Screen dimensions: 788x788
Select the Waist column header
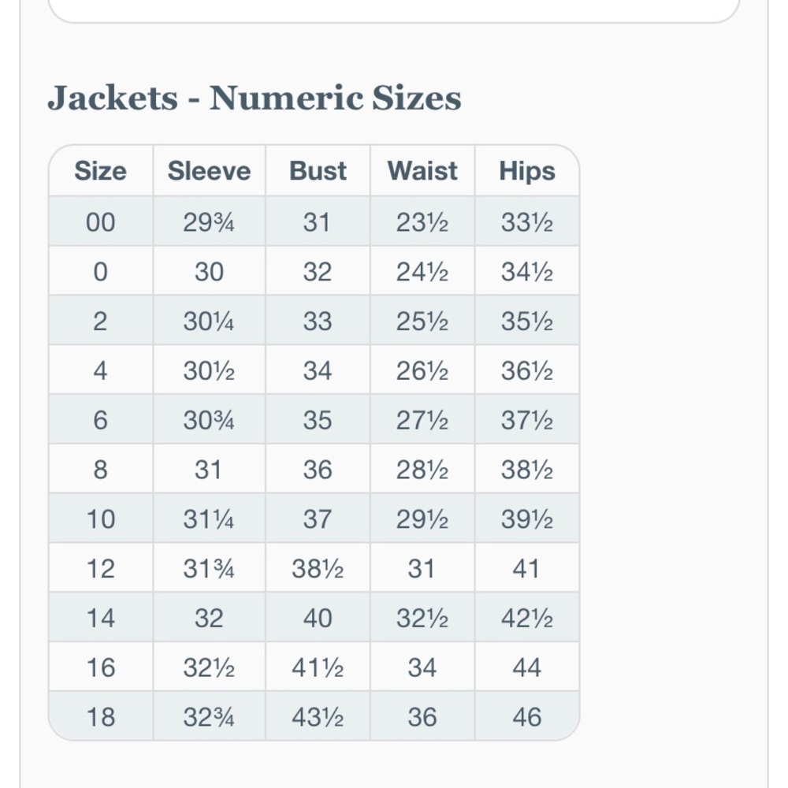pos(422,171)
